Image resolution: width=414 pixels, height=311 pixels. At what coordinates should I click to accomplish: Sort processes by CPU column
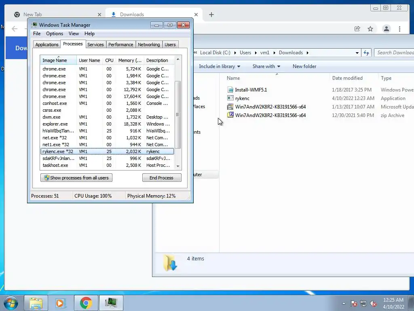(x=109, y=60)
